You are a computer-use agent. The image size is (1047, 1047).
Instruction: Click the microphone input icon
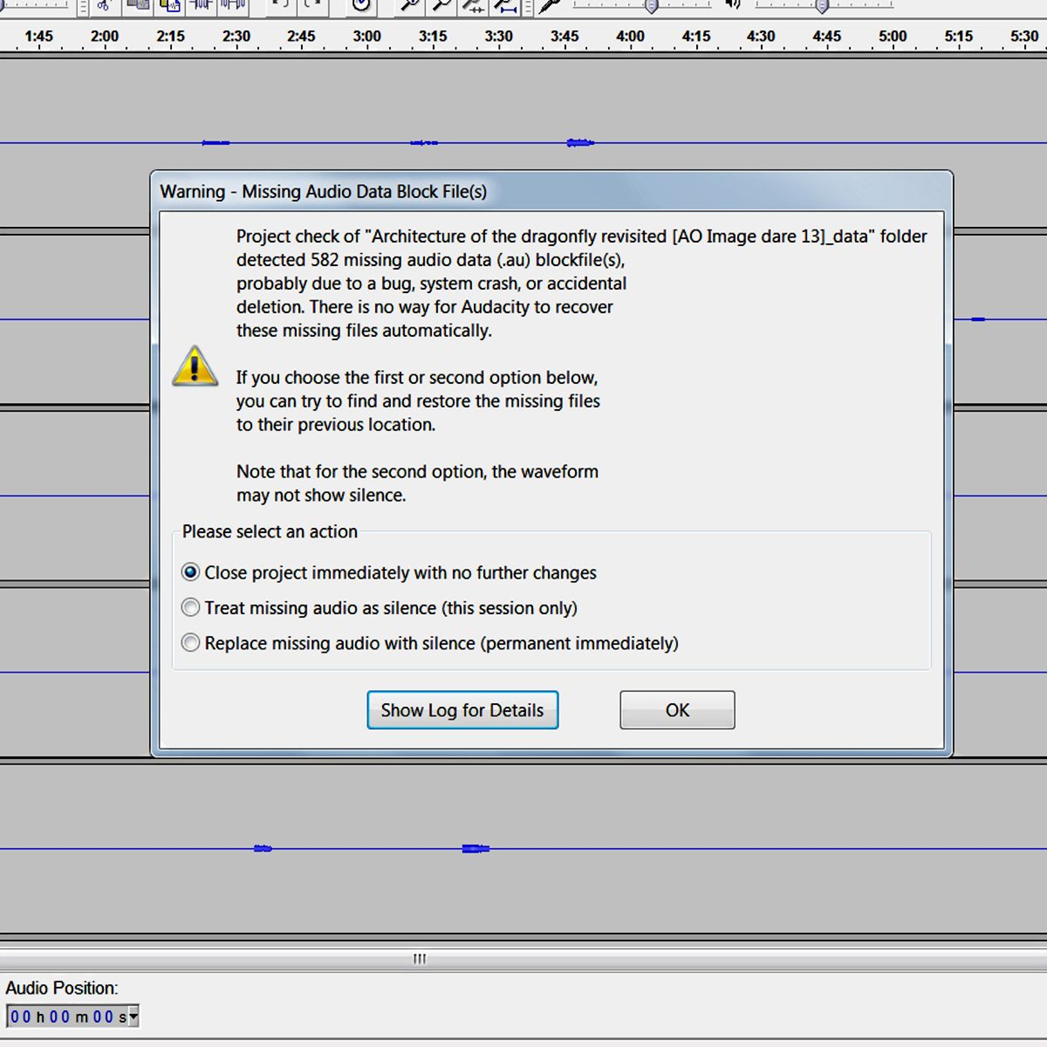coord(550,7)
